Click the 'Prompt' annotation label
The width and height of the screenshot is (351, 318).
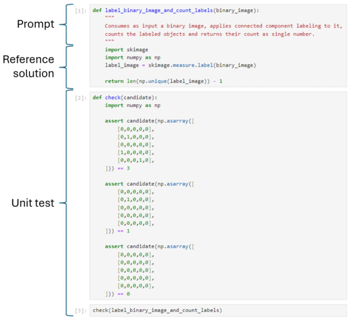point(35,24)
